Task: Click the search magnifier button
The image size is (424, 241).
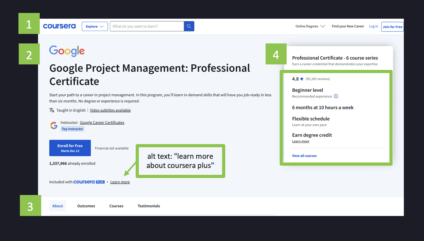Action: 189,26
